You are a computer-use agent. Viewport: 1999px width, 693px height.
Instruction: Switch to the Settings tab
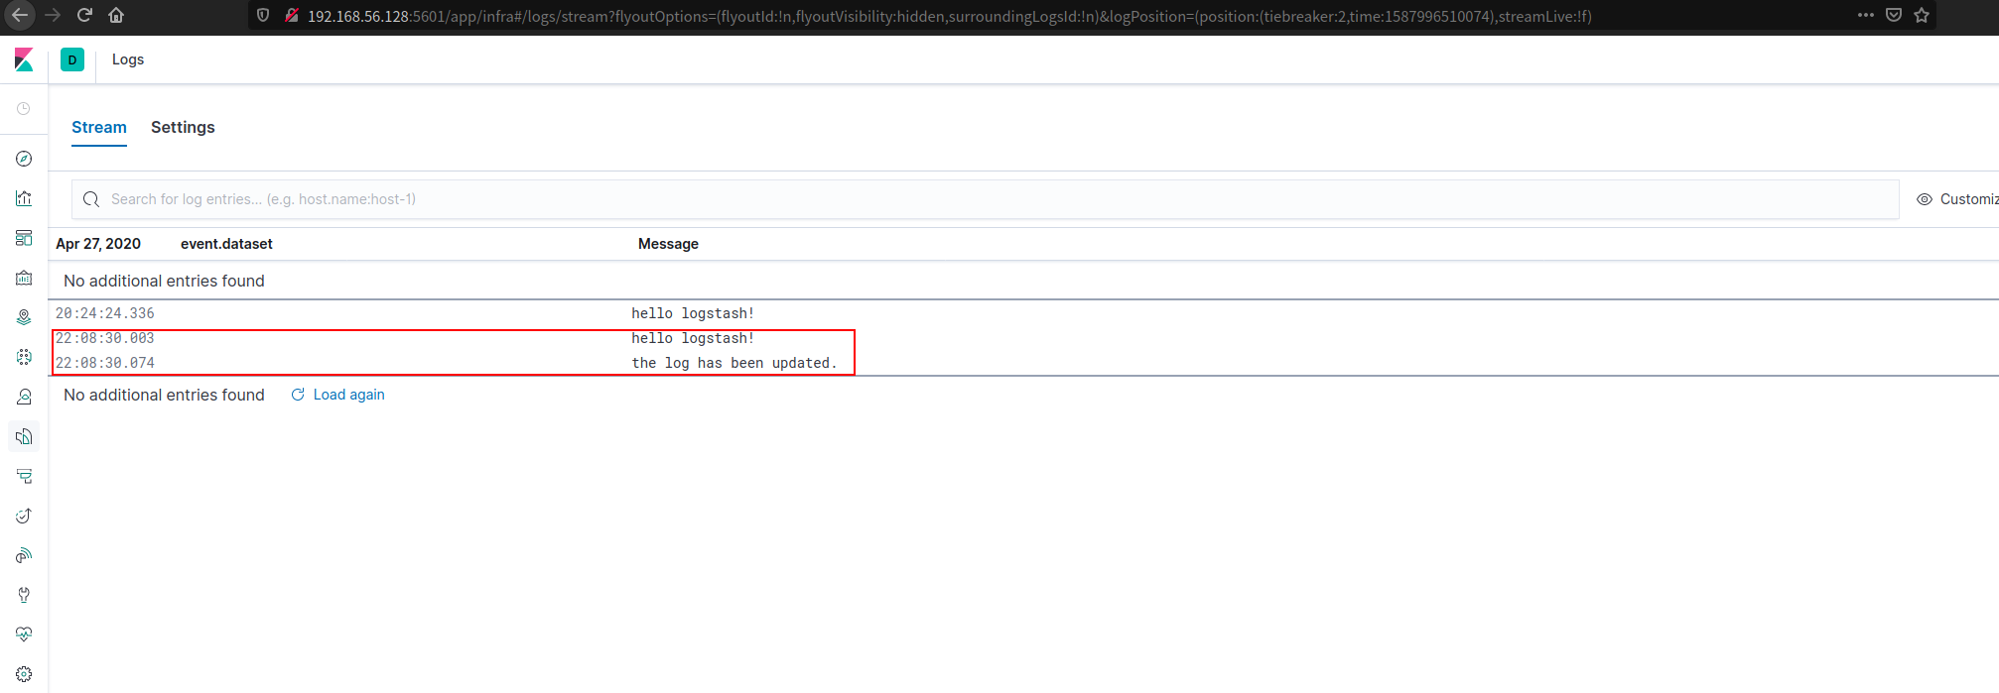tap(183, 128)
